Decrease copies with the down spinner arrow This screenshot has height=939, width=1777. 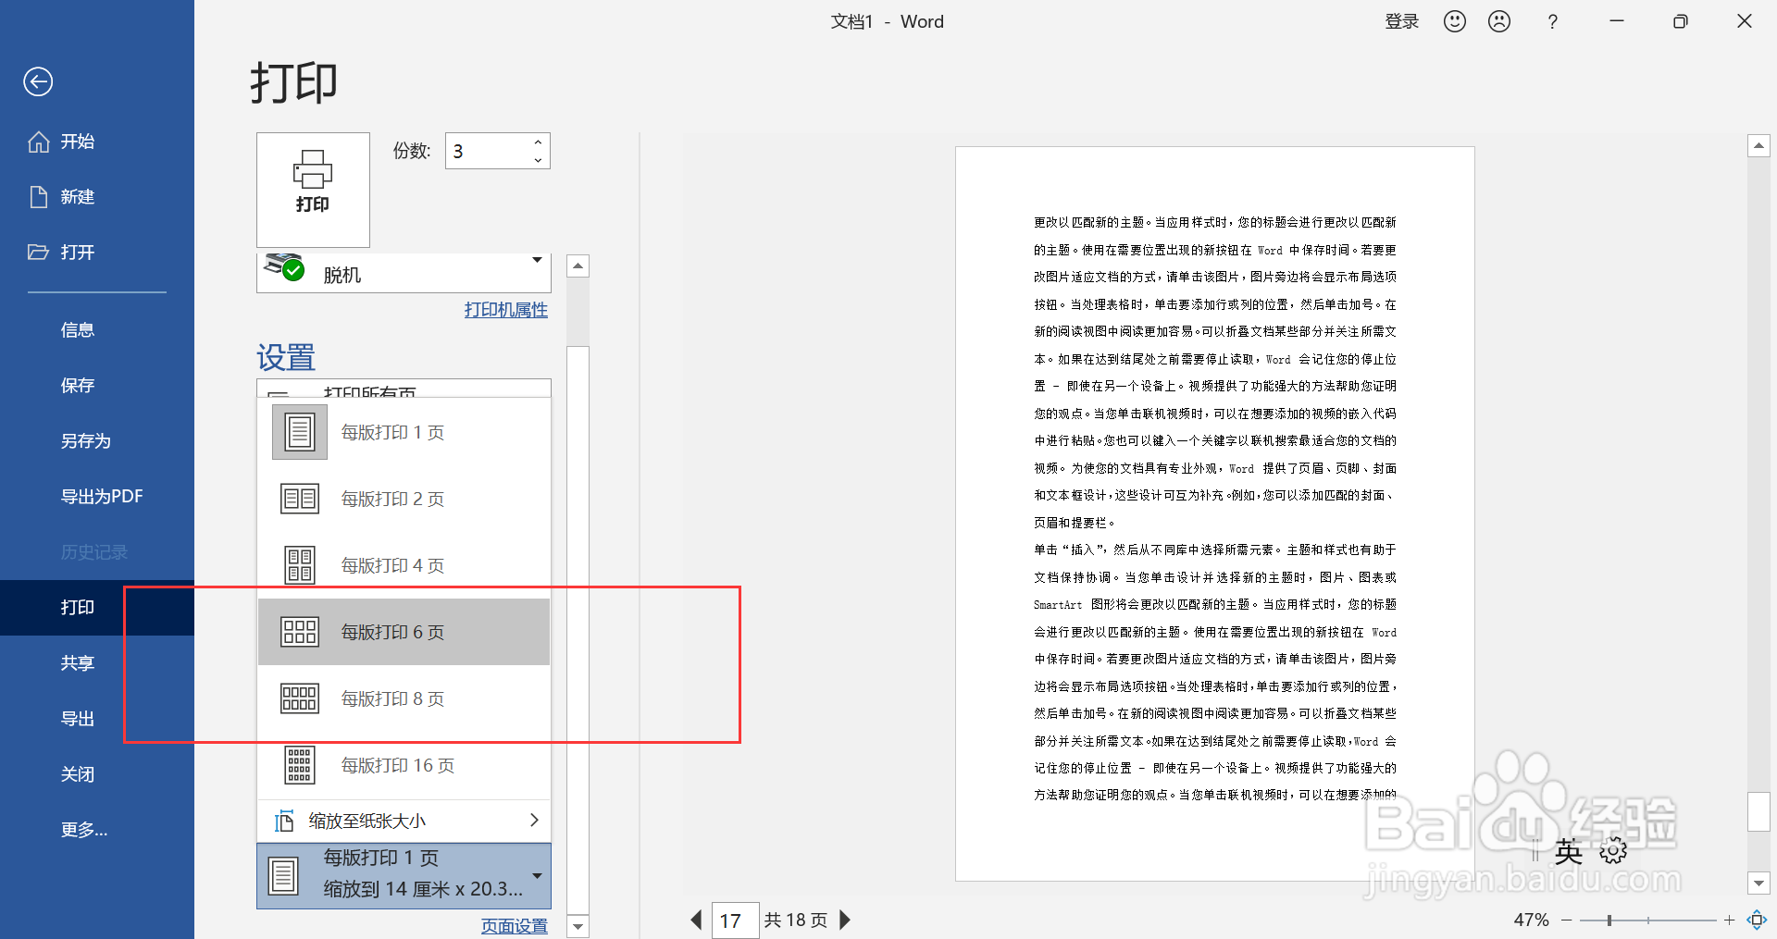click(538, 160)
